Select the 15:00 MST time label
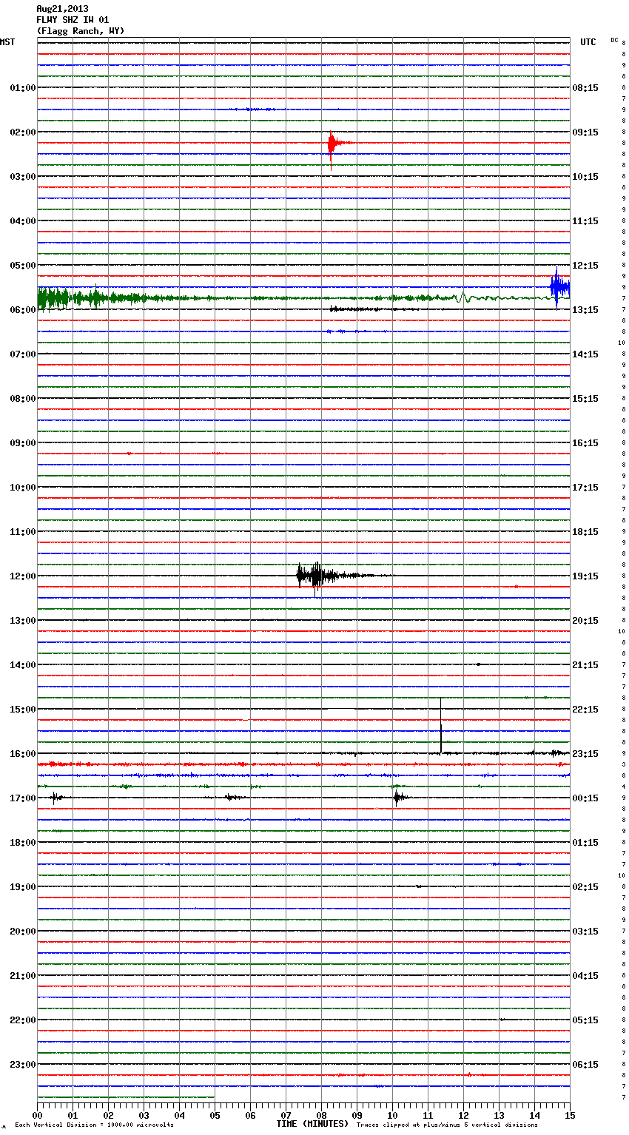This screenshot has width=629, height=1135. click(23, 710)
